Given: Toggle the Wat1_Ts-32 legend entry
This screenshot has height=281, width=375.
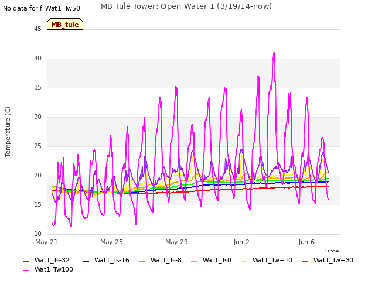Looking at the screenshot, I should coord(46,260).
